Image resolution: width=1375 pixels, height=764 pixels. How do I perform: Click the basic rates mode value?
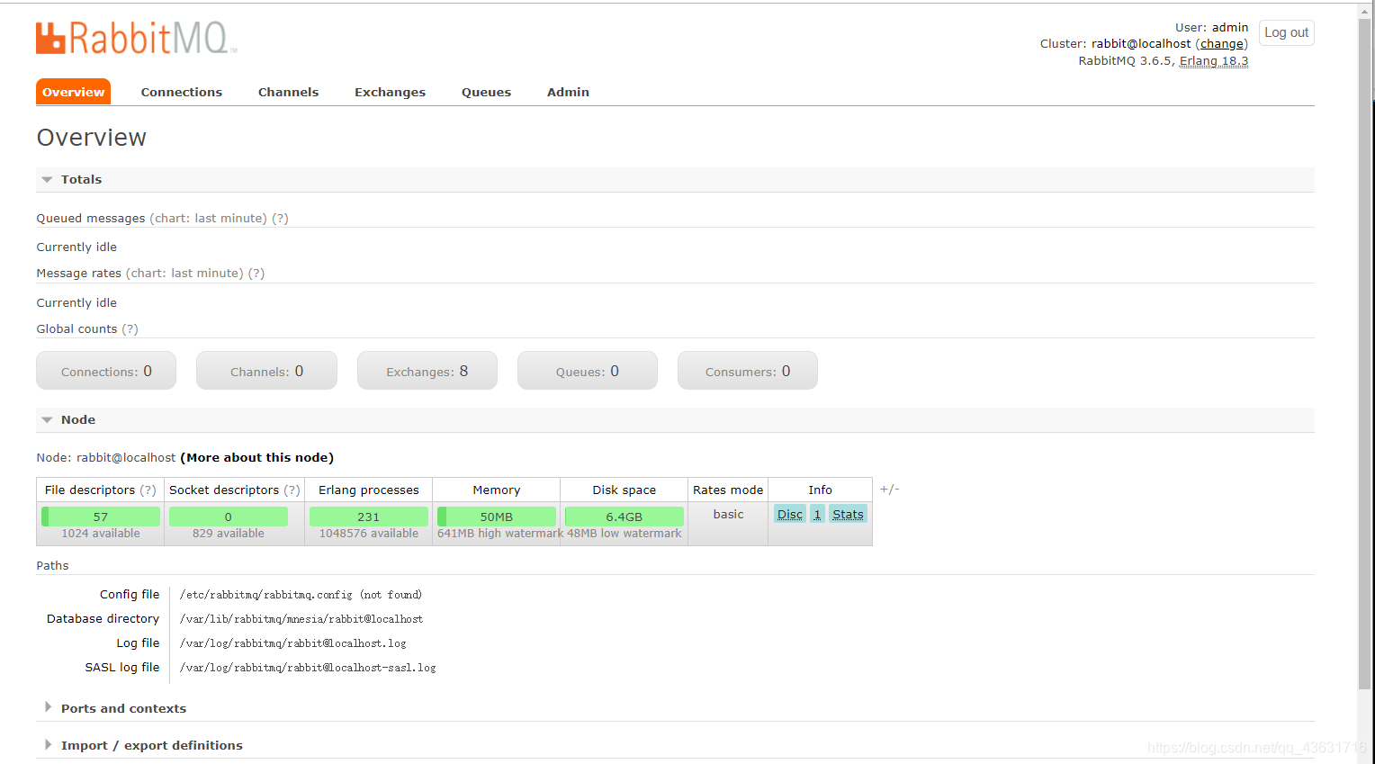[x=728, y=514]
